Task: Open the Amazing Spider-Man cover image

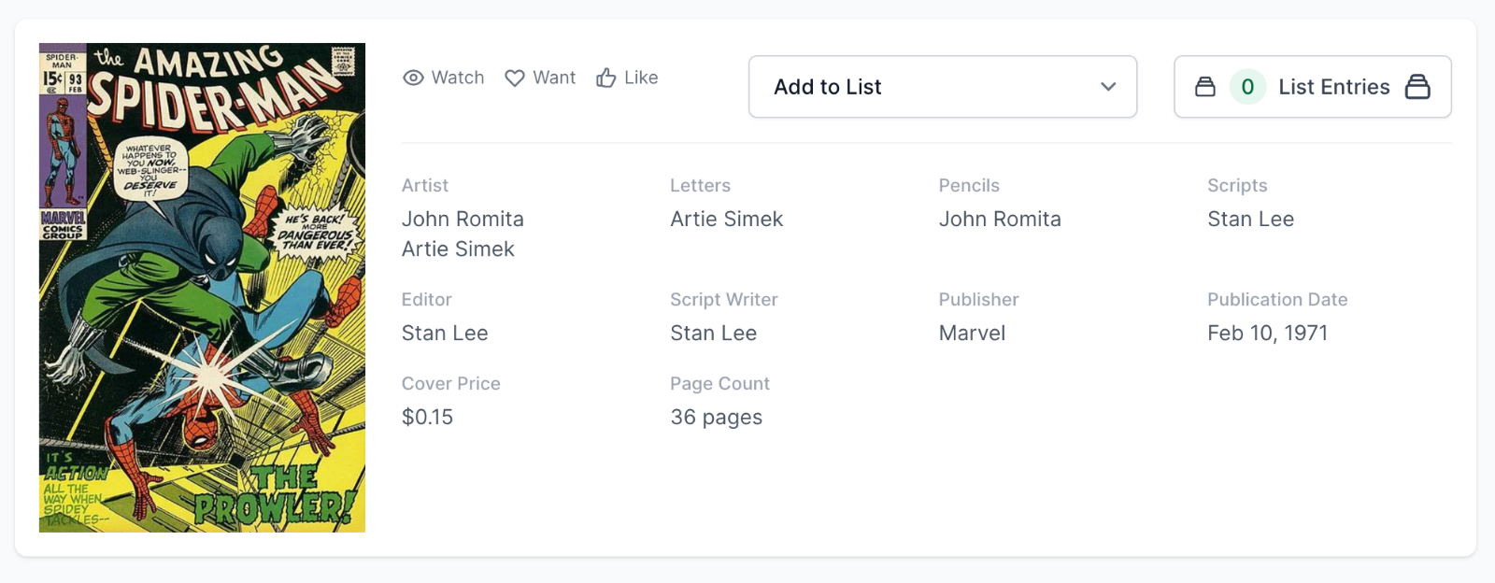Action: point(202,288)
